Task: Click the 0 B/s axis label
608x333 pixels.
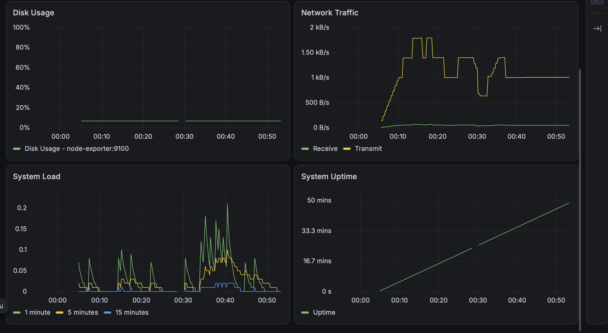Action: tap(321, 127)
